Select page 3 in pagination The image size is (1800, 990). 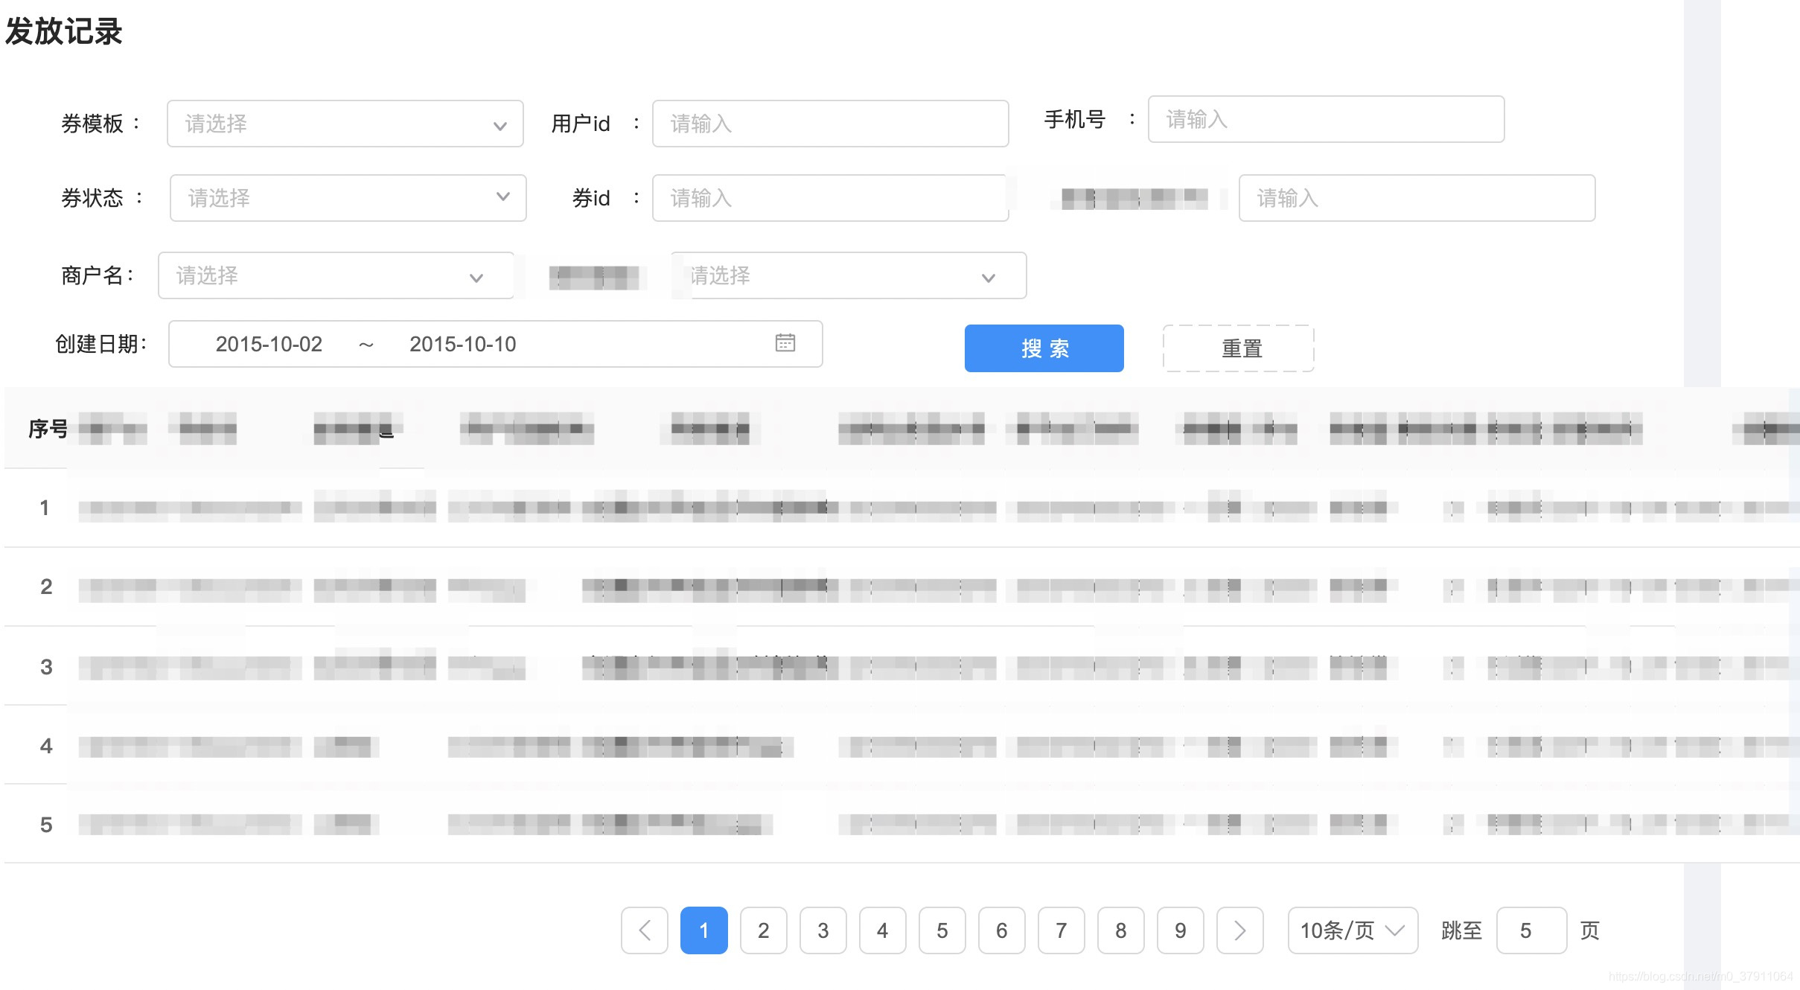(x=823, y=930)
